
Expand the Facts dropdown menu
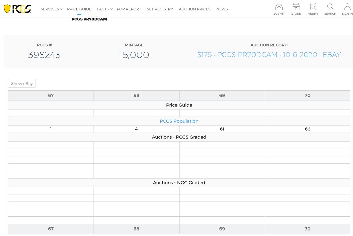[x=105, y=9]
